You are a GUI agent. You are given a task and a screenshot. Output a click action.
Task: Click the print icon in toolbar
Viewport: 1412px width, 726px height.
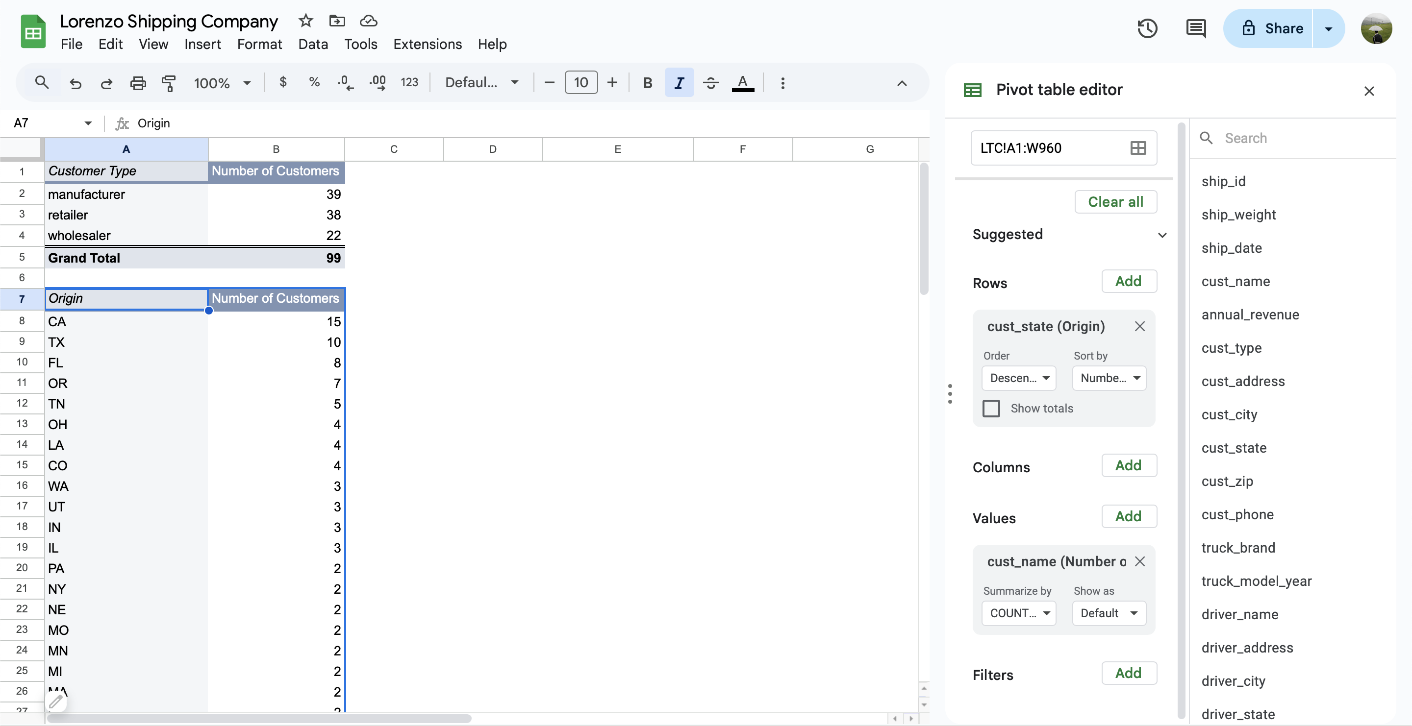point(138,83)
